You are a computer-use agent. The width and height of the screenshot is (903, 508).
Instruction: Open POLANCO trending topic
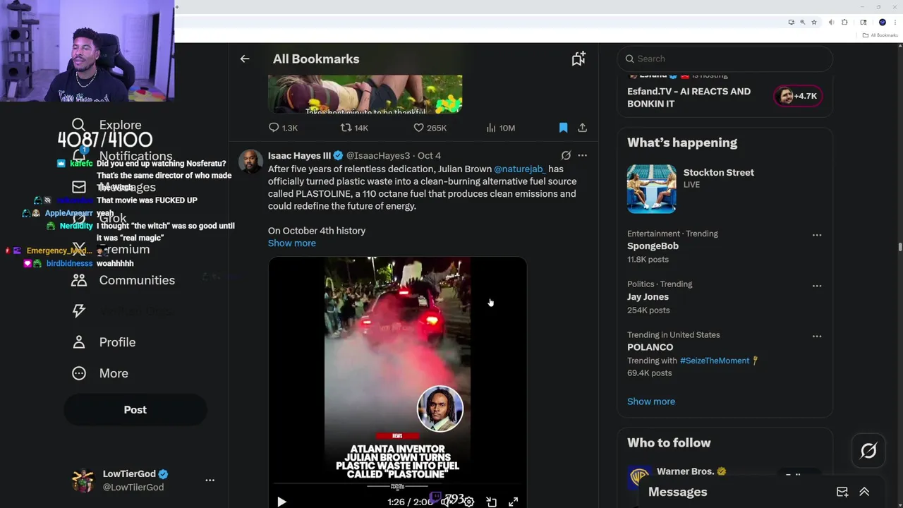point(650,347)
